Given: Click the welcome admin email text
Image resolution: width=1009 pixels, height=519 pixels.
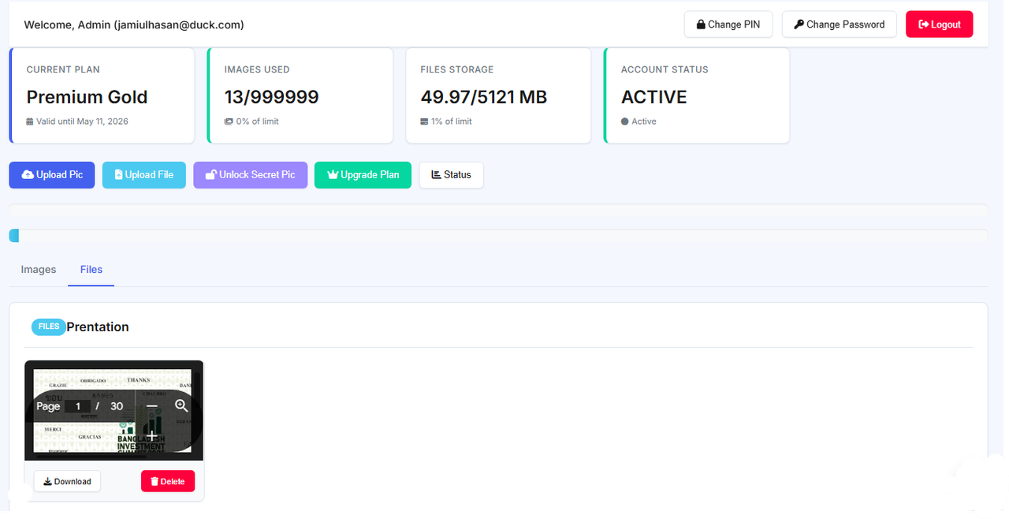Looking at the screenshot, I should (134, 24).
